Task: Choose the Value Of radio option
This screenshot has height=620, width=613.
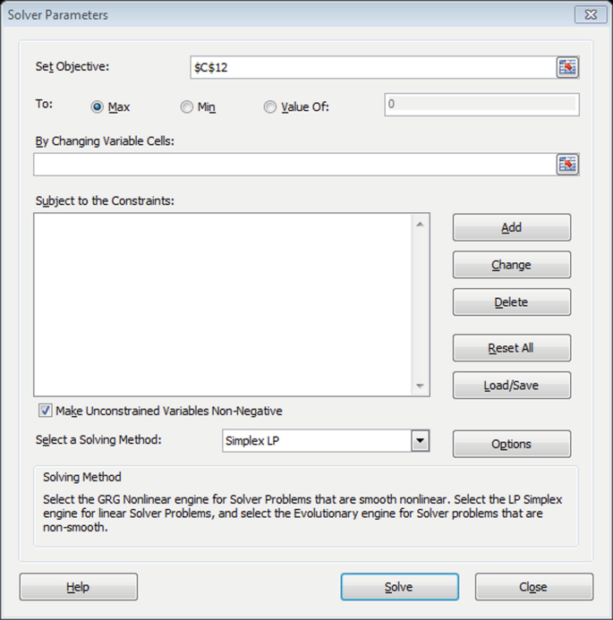Action: 270,106
